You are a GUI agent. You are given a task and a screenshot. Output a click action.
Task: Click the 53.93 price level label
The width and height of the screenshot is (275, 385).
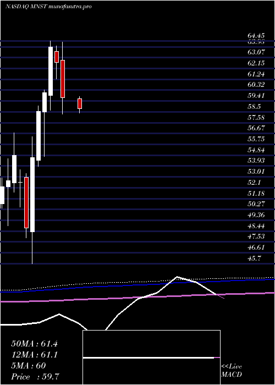(256, 161)
